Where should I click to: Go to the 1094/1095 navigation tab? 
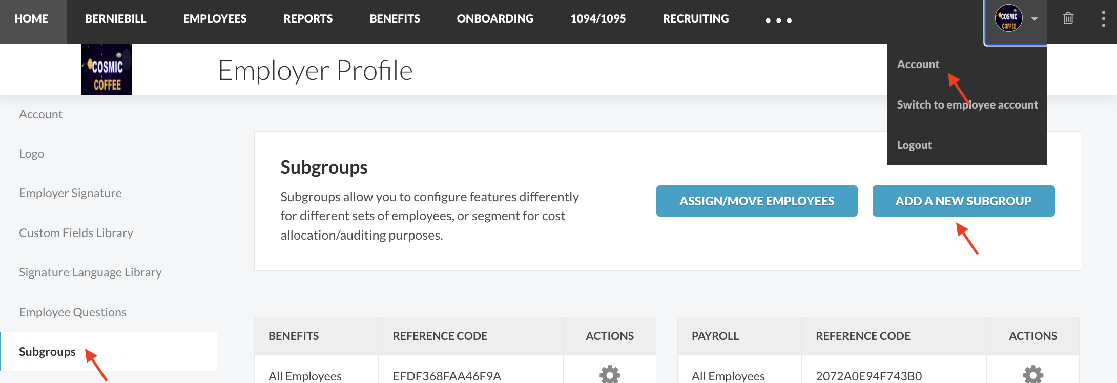click(x=598, y=18)
